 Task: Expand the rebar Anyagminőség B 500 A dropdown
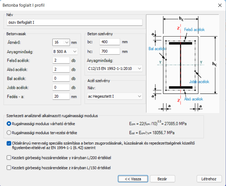click(65, 51)
